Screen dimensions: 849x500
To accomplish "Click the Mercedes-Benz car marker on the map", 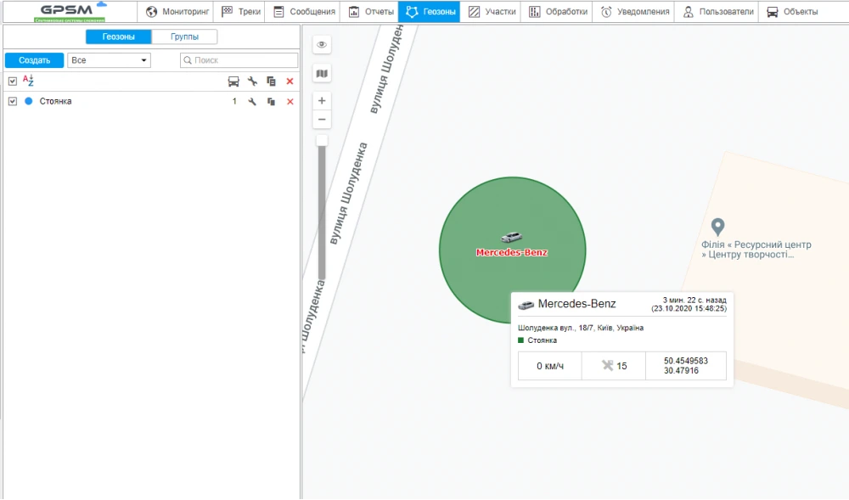I will [511, 238].
